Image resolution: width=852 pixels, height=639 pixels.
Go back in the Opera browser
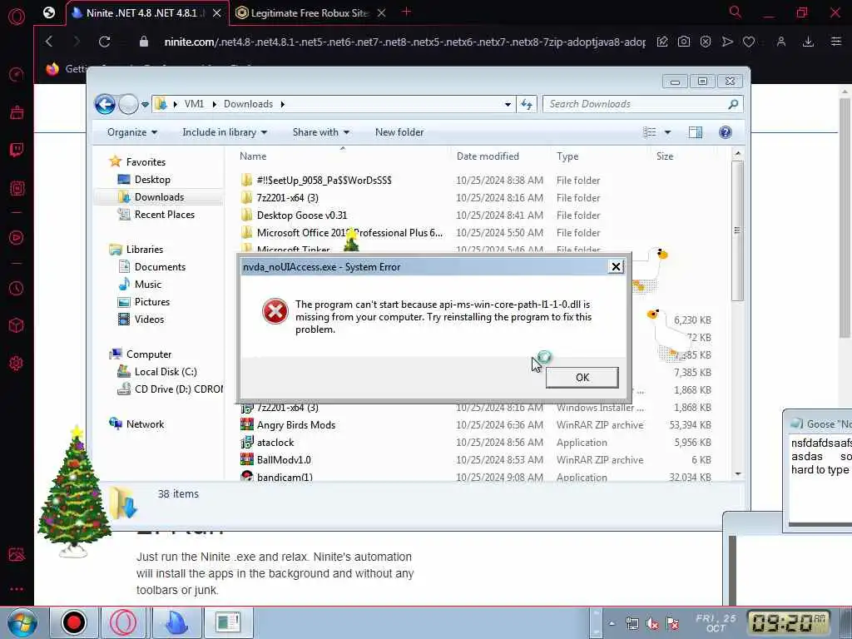tap(49, 42)
